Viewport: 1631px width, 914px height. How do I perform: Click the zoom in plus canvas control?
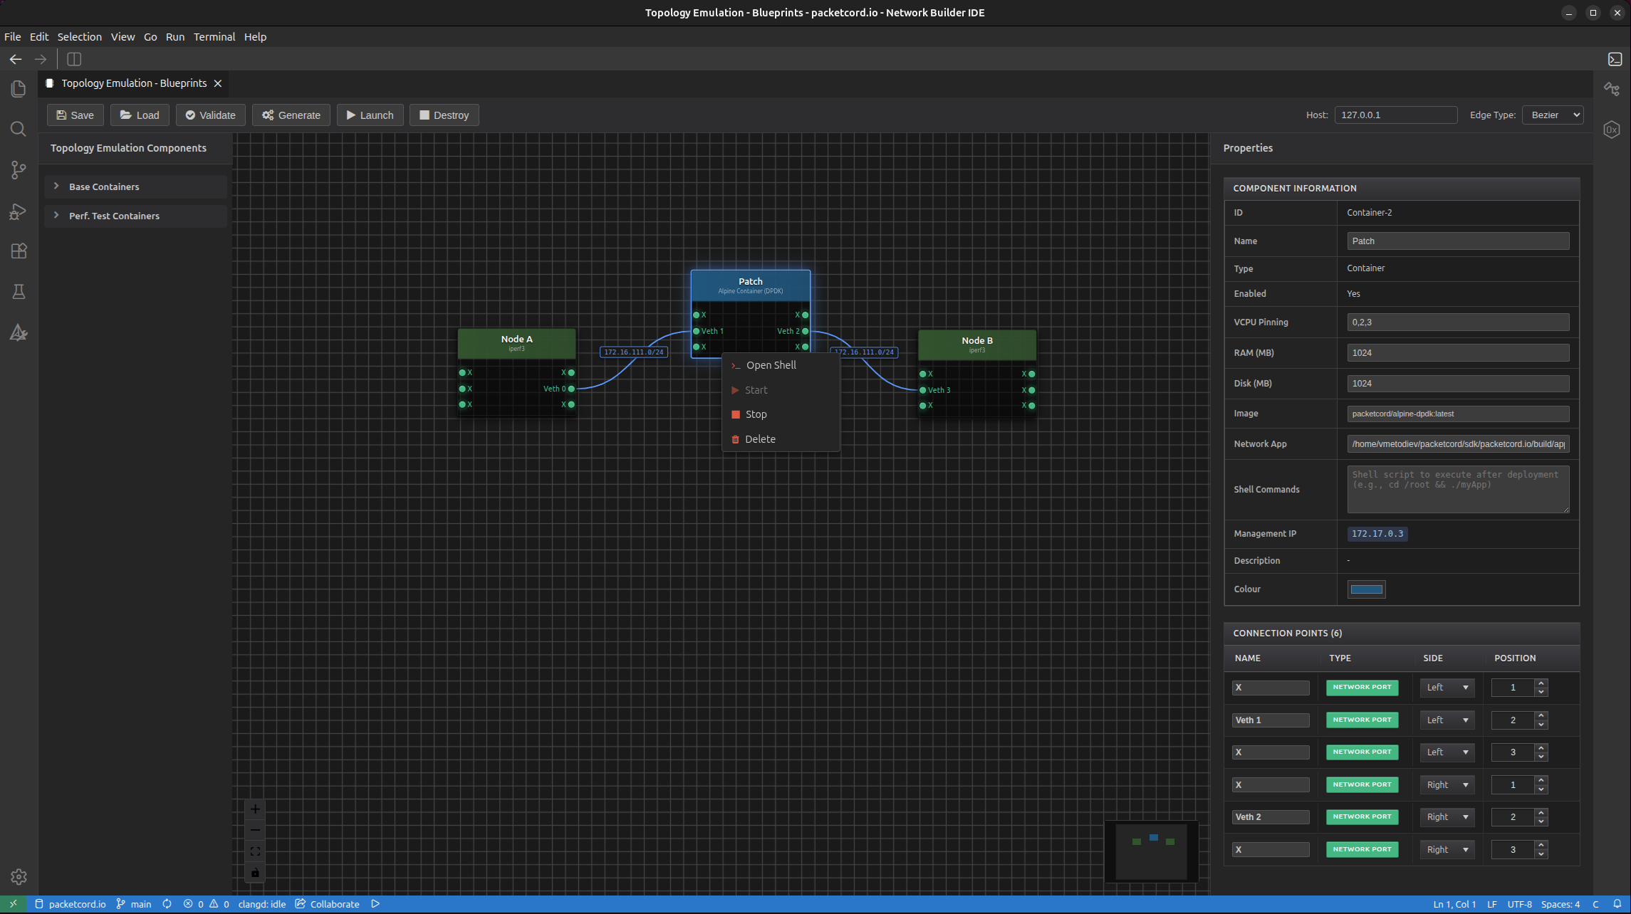[x=255, y=809]
